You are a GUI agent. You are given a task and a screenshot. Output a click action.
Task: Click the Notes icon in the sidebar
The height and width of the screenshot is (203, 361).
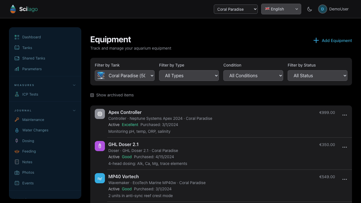17,162
